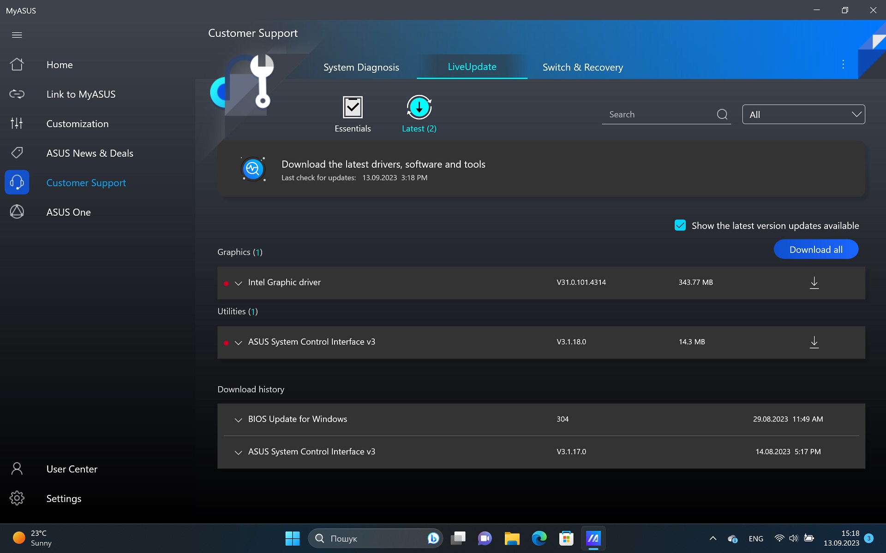886x553 pixels.
Task: Select Customer Support headset icon
Action: [x=17, y=182]
